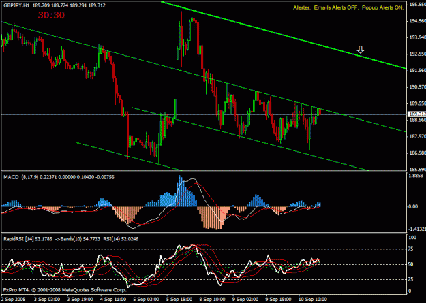Click the 190.970 price axis value
This screenshot has height=303, width=426.
coord(417,87)
